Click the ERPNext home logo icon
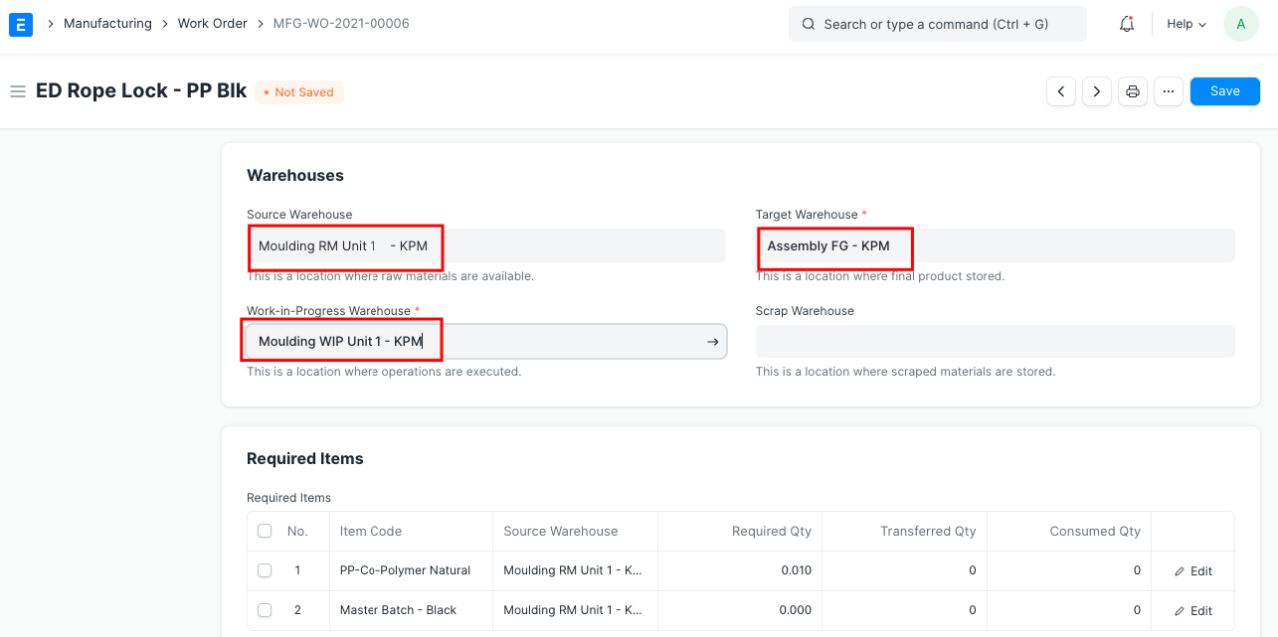The image size is (1278, 637). (x=21, y=24)
